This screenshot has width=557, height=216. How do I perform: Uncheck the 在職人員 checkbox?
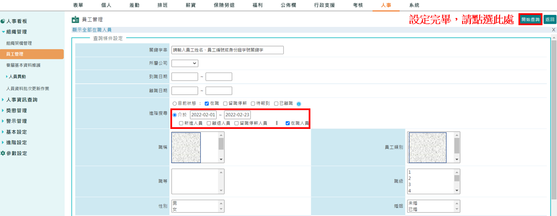point(288,123)
